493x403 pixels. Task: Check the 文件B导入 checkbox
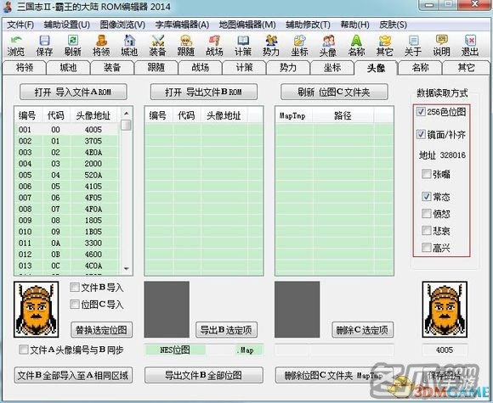(x=75, y=287)
